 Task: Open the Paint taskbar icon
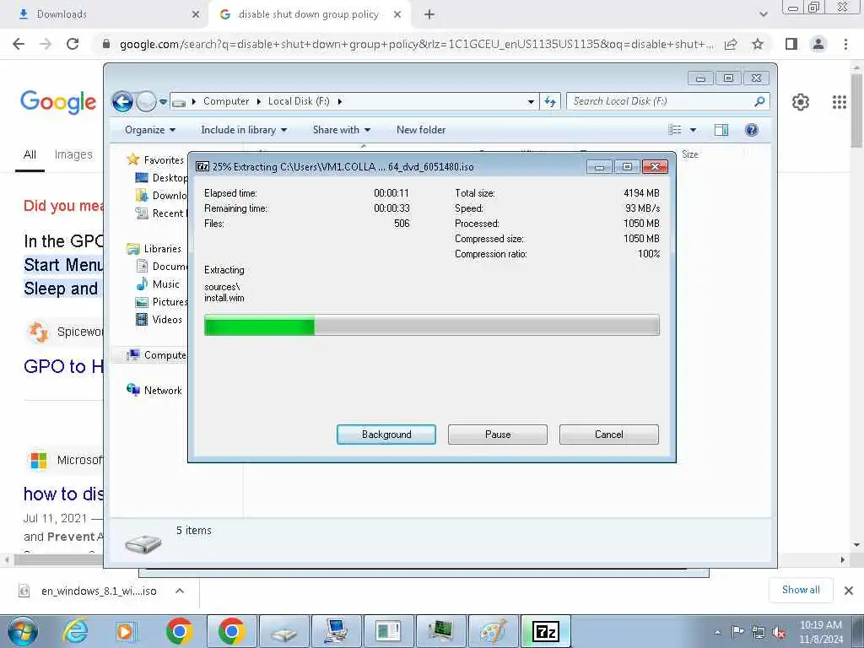tap(493, 631)
